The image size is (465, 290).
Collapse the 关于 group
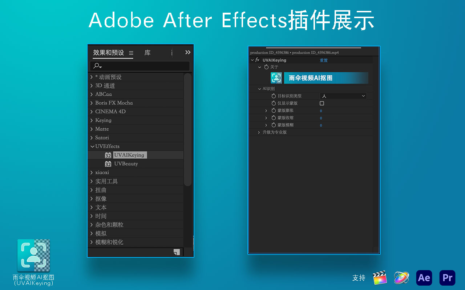click(259, 67)
